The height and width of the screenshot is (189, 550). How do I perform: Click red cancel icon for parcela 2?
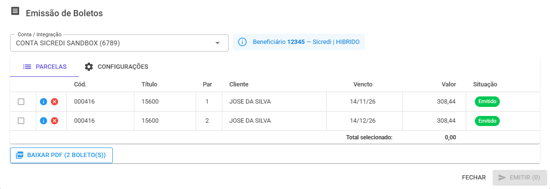(55, 121)
